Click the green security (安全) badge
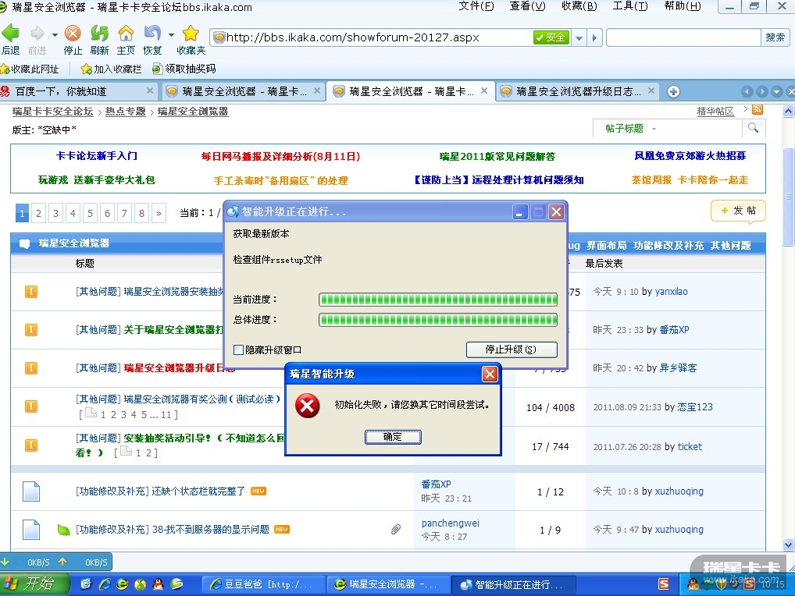The image size is (795, 596). click(x=551, y=37)
